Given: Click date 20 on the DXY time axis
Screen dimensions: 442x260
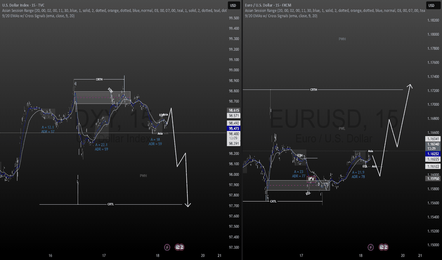Looking at the screenshot, I should pyautogui.click(x=203, y=255).
